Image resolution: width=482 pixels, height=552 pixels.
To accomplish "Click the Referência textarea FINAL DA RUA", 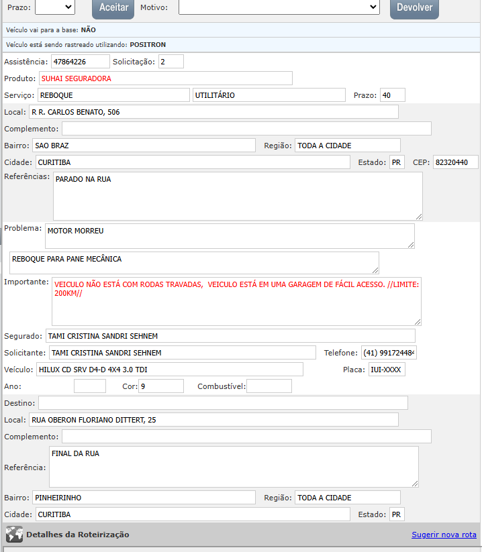I will click(x=234, y=467).
